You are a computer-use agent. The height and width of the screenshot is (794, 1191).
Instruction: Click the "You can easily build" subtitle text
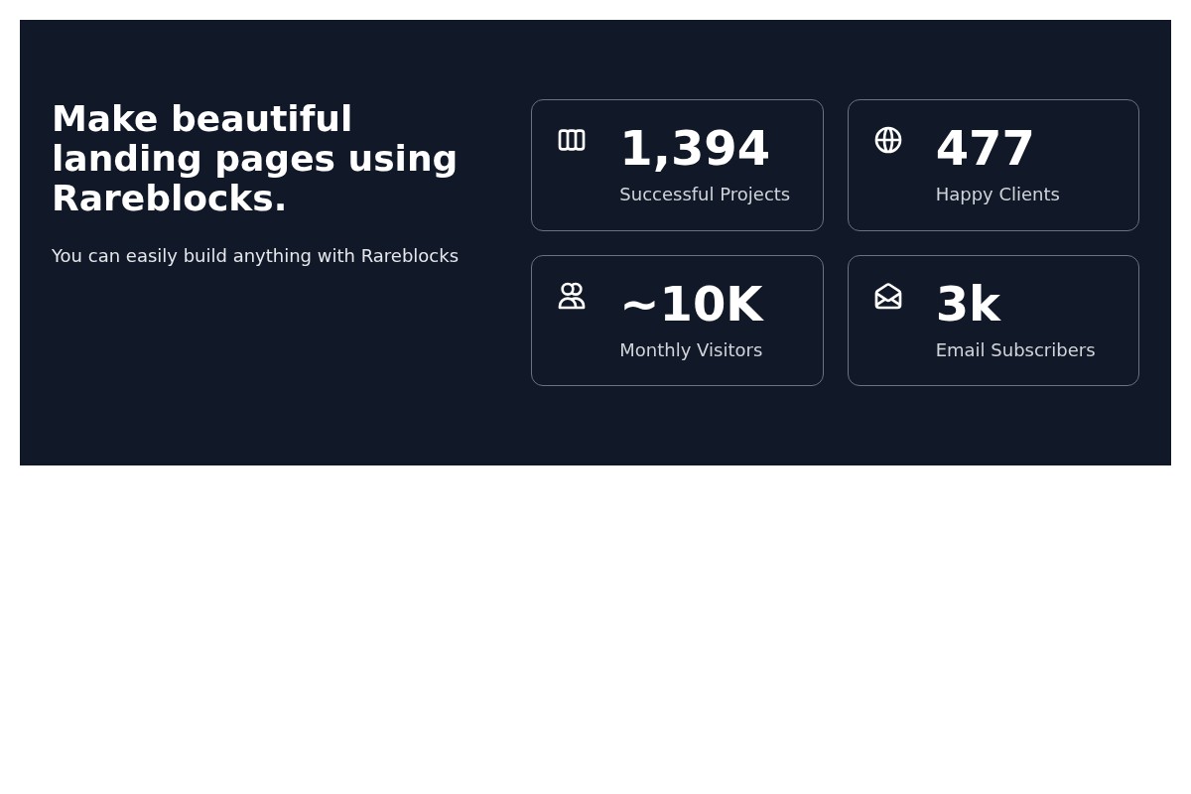[139, 256]
